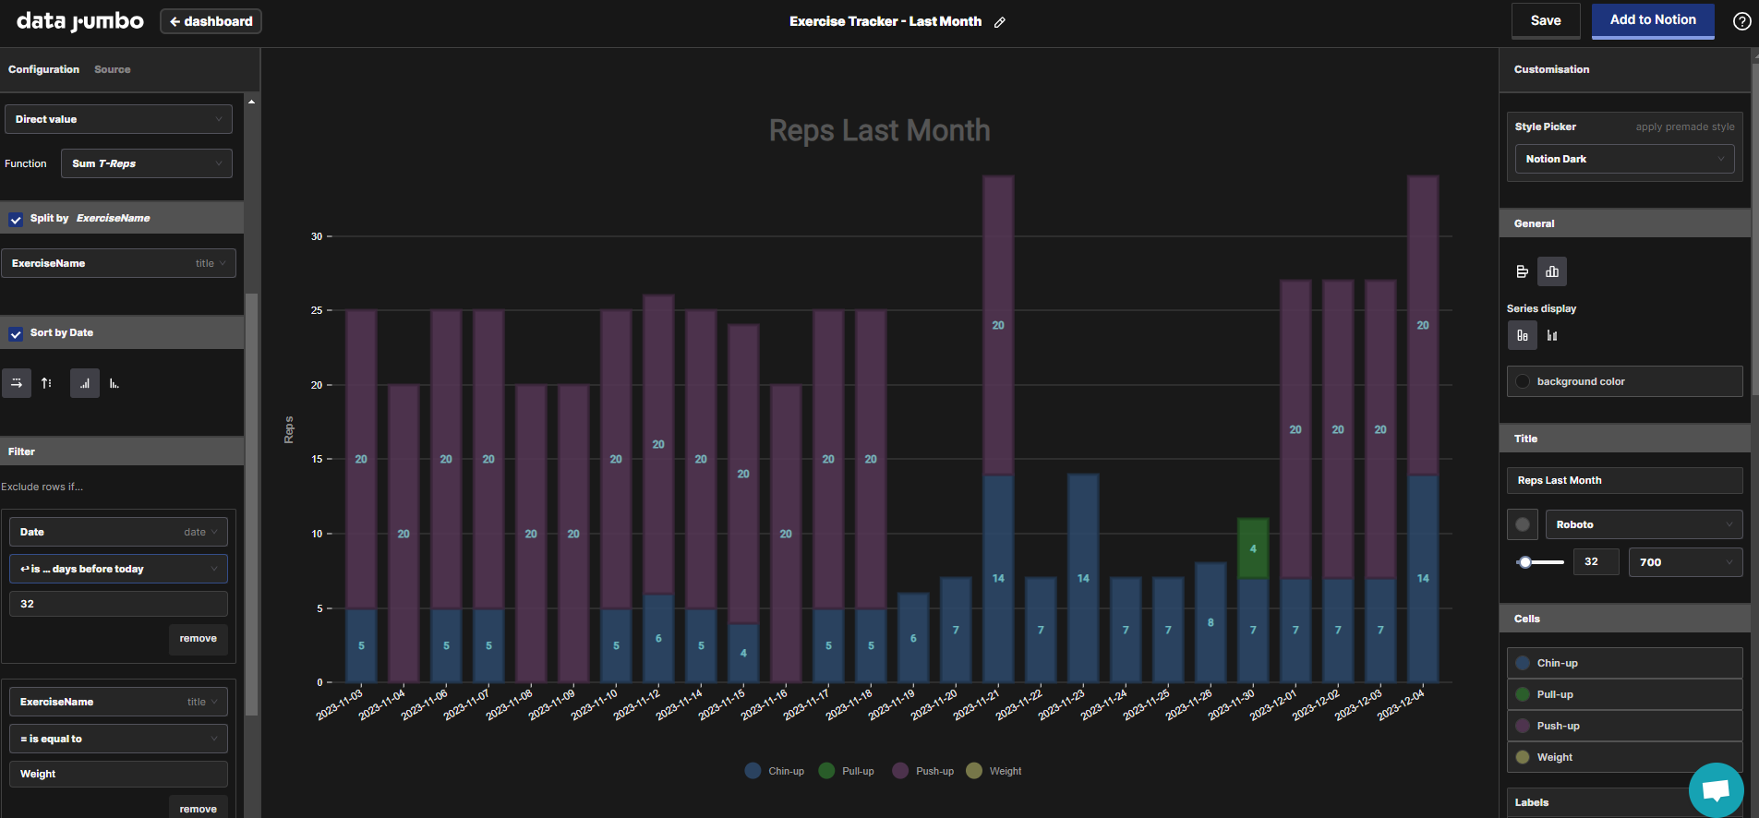1759x818 pixels.
Task: Uncheck the Split by ExerciseName checkbox
Action: [x=16, y=219]
